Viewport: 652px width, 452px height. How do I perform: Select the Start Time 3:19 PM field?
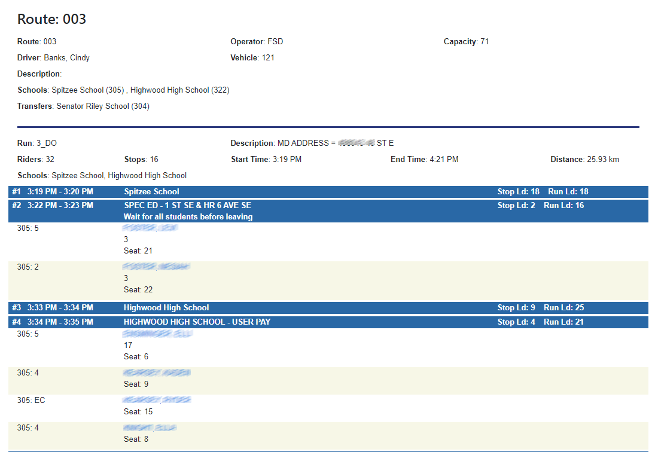[x=266, y=160]
